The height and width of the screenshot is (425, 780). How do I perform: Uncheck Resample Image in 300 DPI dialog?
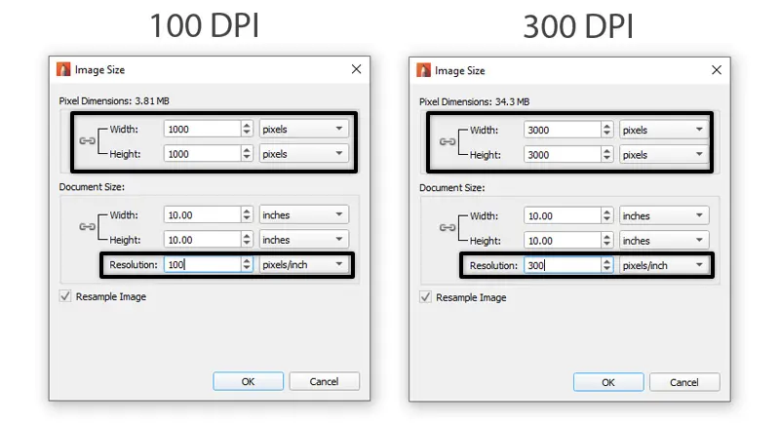pyautogui.click(x=425, y=297)
